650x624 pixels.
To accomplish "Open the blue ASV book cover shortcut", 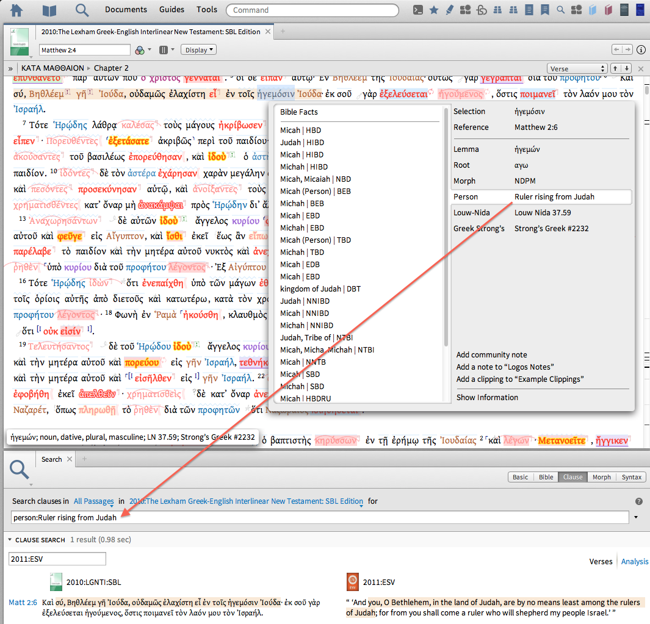I will (x=640, y=10).
